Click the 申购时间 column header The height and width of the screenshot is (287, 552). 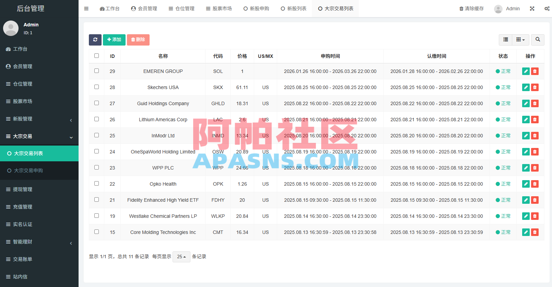coord(330,56)
